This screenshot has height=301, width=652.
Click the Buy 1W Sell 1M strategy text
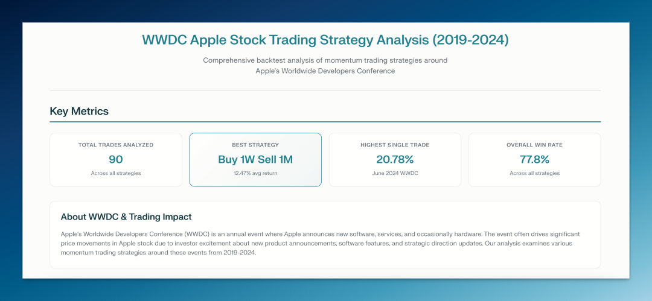tap(255, 159)
